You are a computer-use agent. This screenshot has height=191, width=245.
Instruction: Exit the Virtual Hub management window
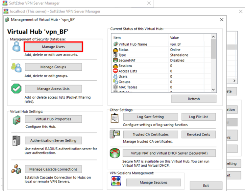tap(206, 186)
